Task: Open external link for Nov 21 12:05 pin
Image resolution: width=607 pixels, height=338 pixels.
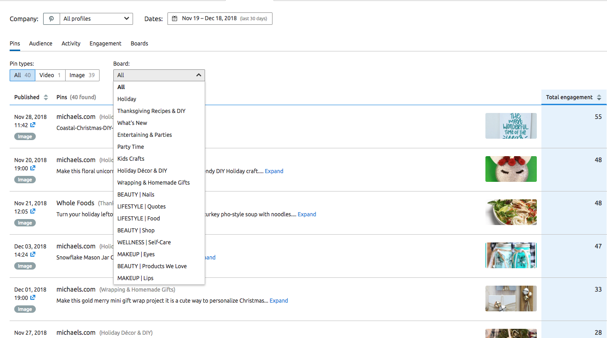Action: pos(33,211)
